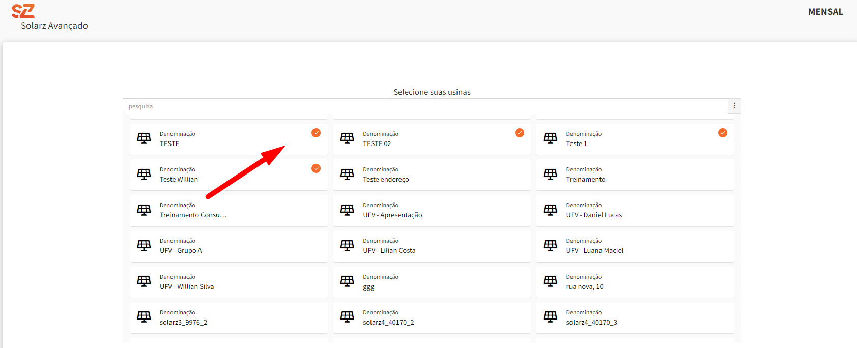Focus the pesquisa search field
857x348 pixels.
click(x=425, y=106)
